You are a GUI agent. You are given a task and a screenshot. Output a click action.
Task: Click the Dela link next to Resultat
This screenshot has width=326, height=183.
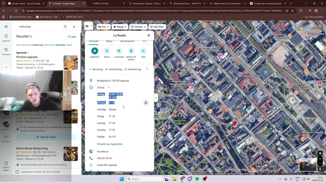pos(72,37)
